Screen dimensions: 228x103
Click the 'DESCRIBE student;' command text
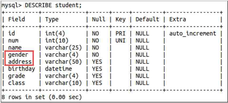[x=53, y=5]
